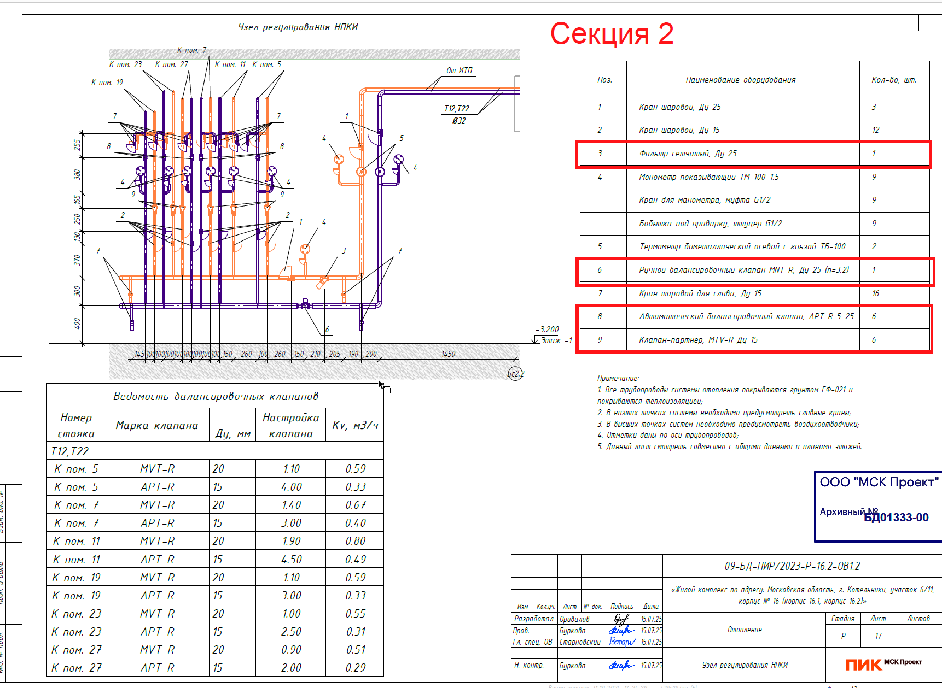This screenshot has width=942, height=688.
Task: Select "Автоматический балансировочный клапан, APT-R 5-25"
Action: click(x=746, y=316)
